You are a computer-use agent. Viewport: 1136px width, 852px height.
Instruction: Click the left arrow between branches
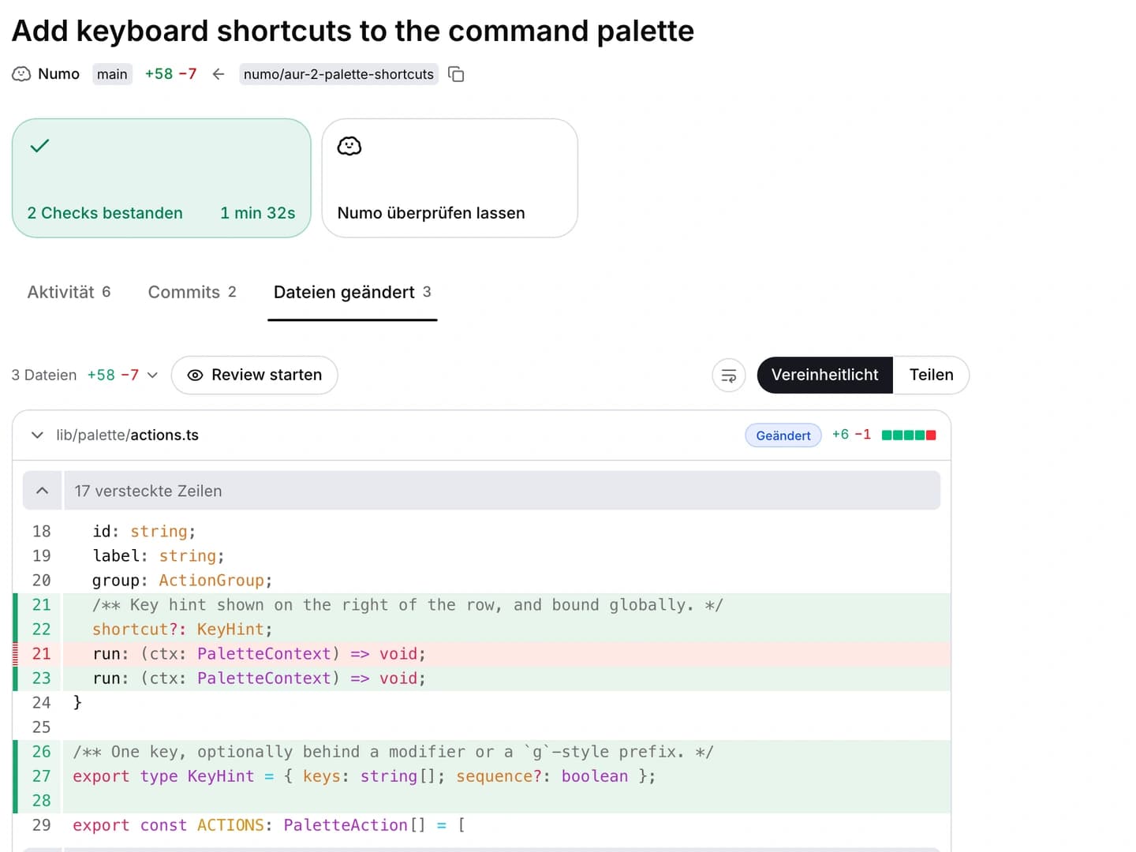(x=219, y=74)
